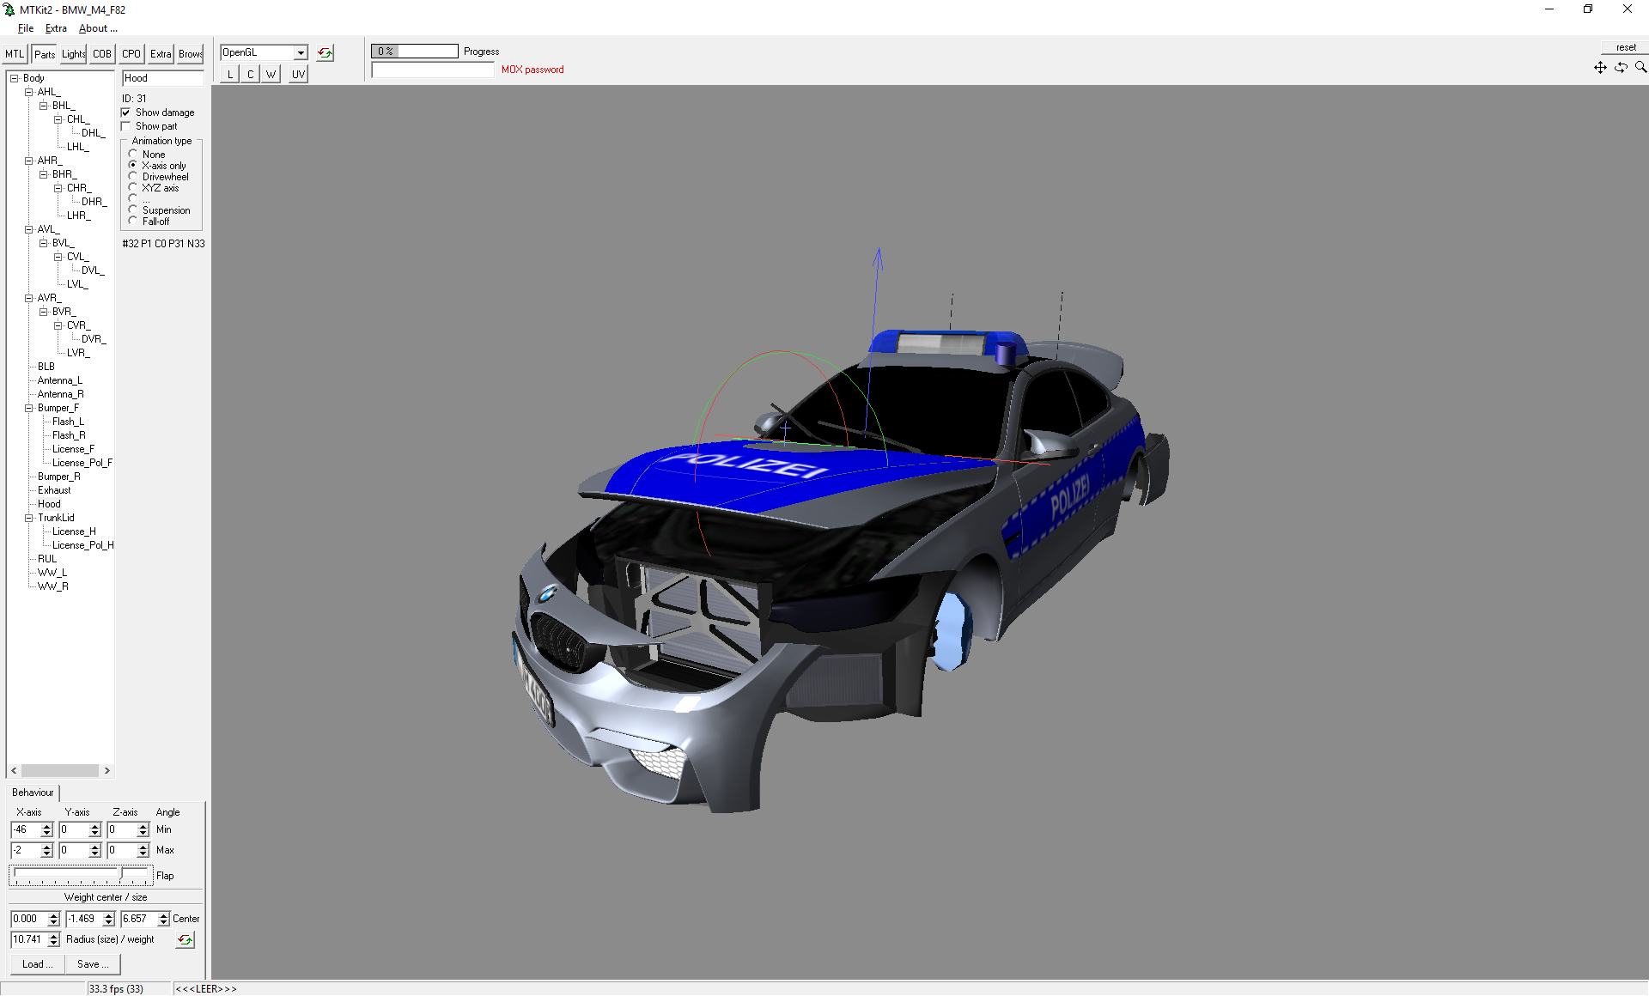Click the C view-mode button
Image resolution: width=1649 pixels, height=996 pixels.
[x=251, y=75]
